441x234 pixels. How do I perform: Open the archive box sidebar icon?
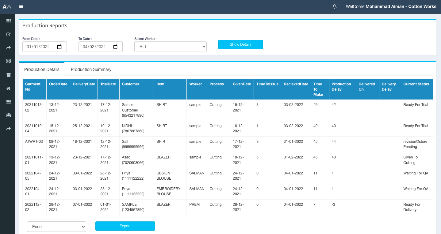click(x=9, y=75)
